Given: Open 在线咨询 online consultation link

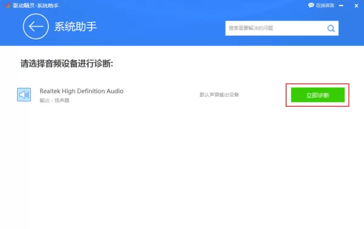Looking at the screenshot, I should [x=325, y=5].
